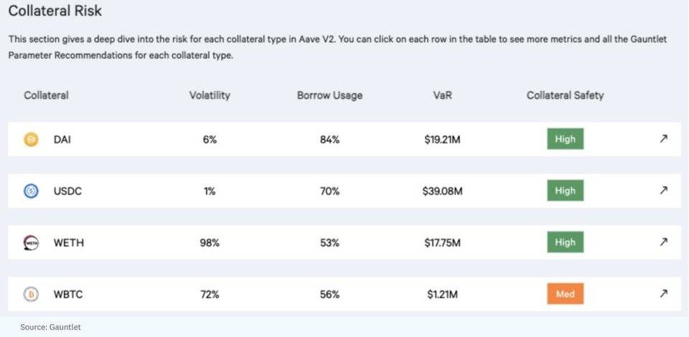Click the orange Med badge for WBTC
The height and width of the screenshot is (337, 689).
coord(565,293)
